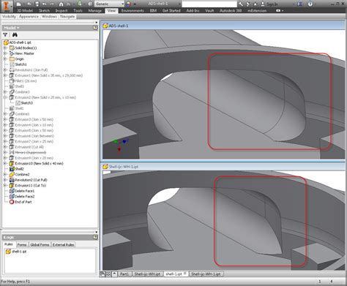Click into the search box in title bar
This screenshot has width=347, height=286.
pyautogui.click(x=209, y=4)
